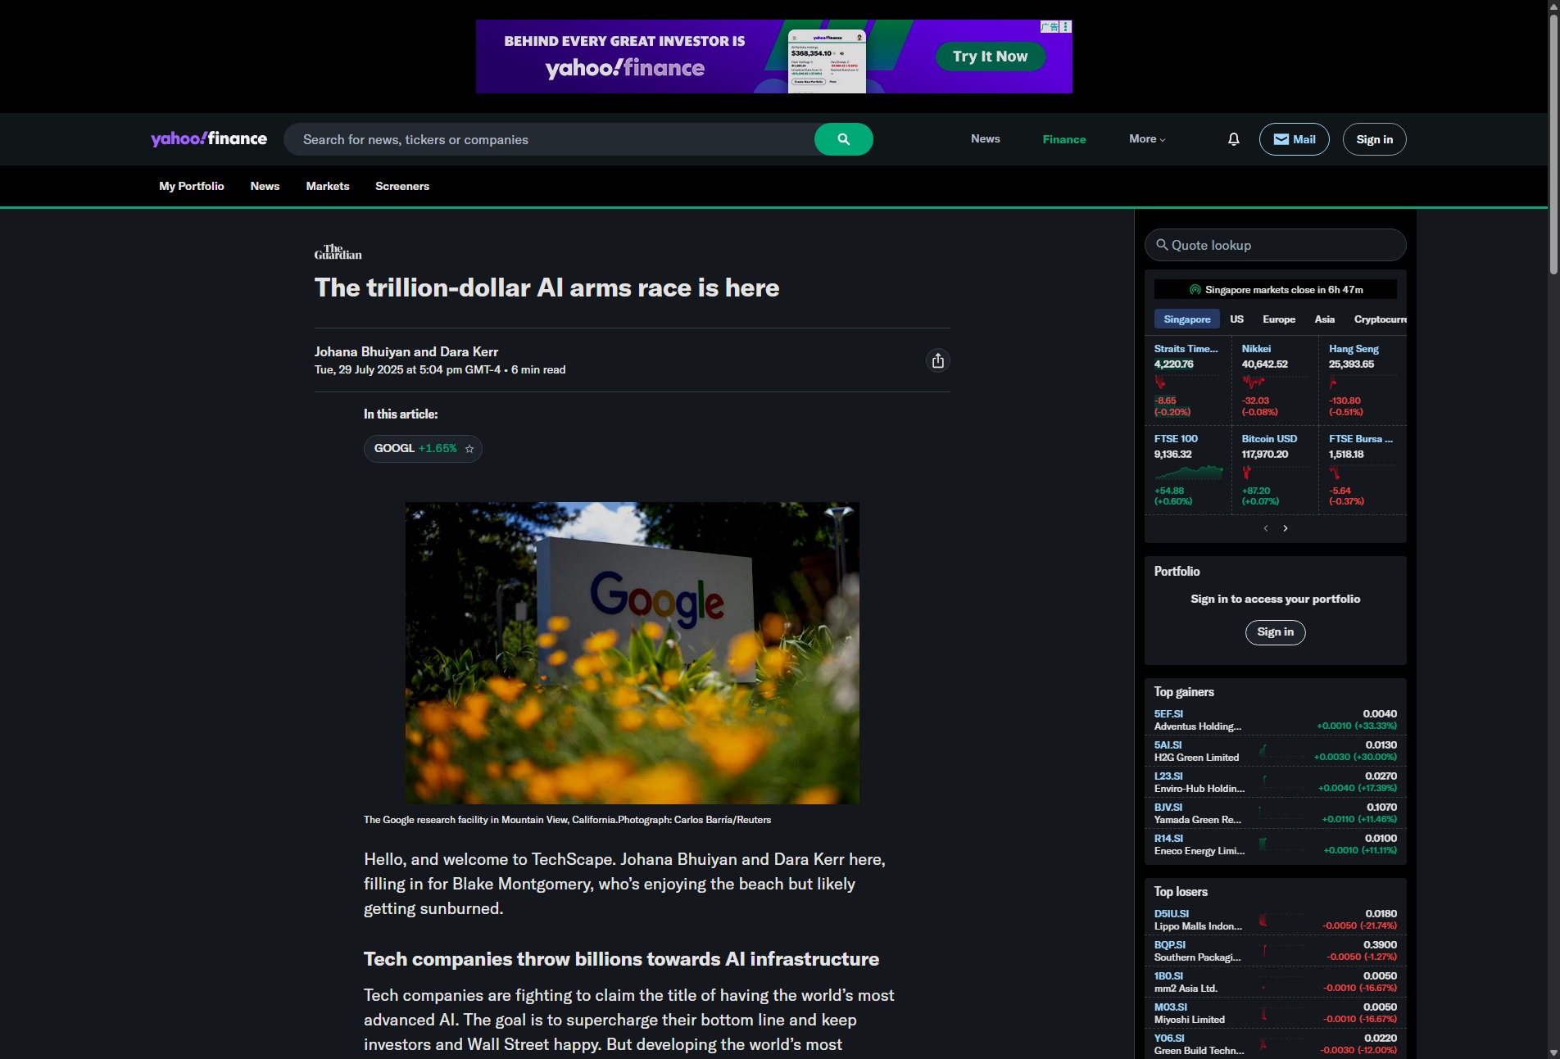
Task: Open the FTSE Bursa index card
Action: pyautogui.click(x=1362, y=470)
